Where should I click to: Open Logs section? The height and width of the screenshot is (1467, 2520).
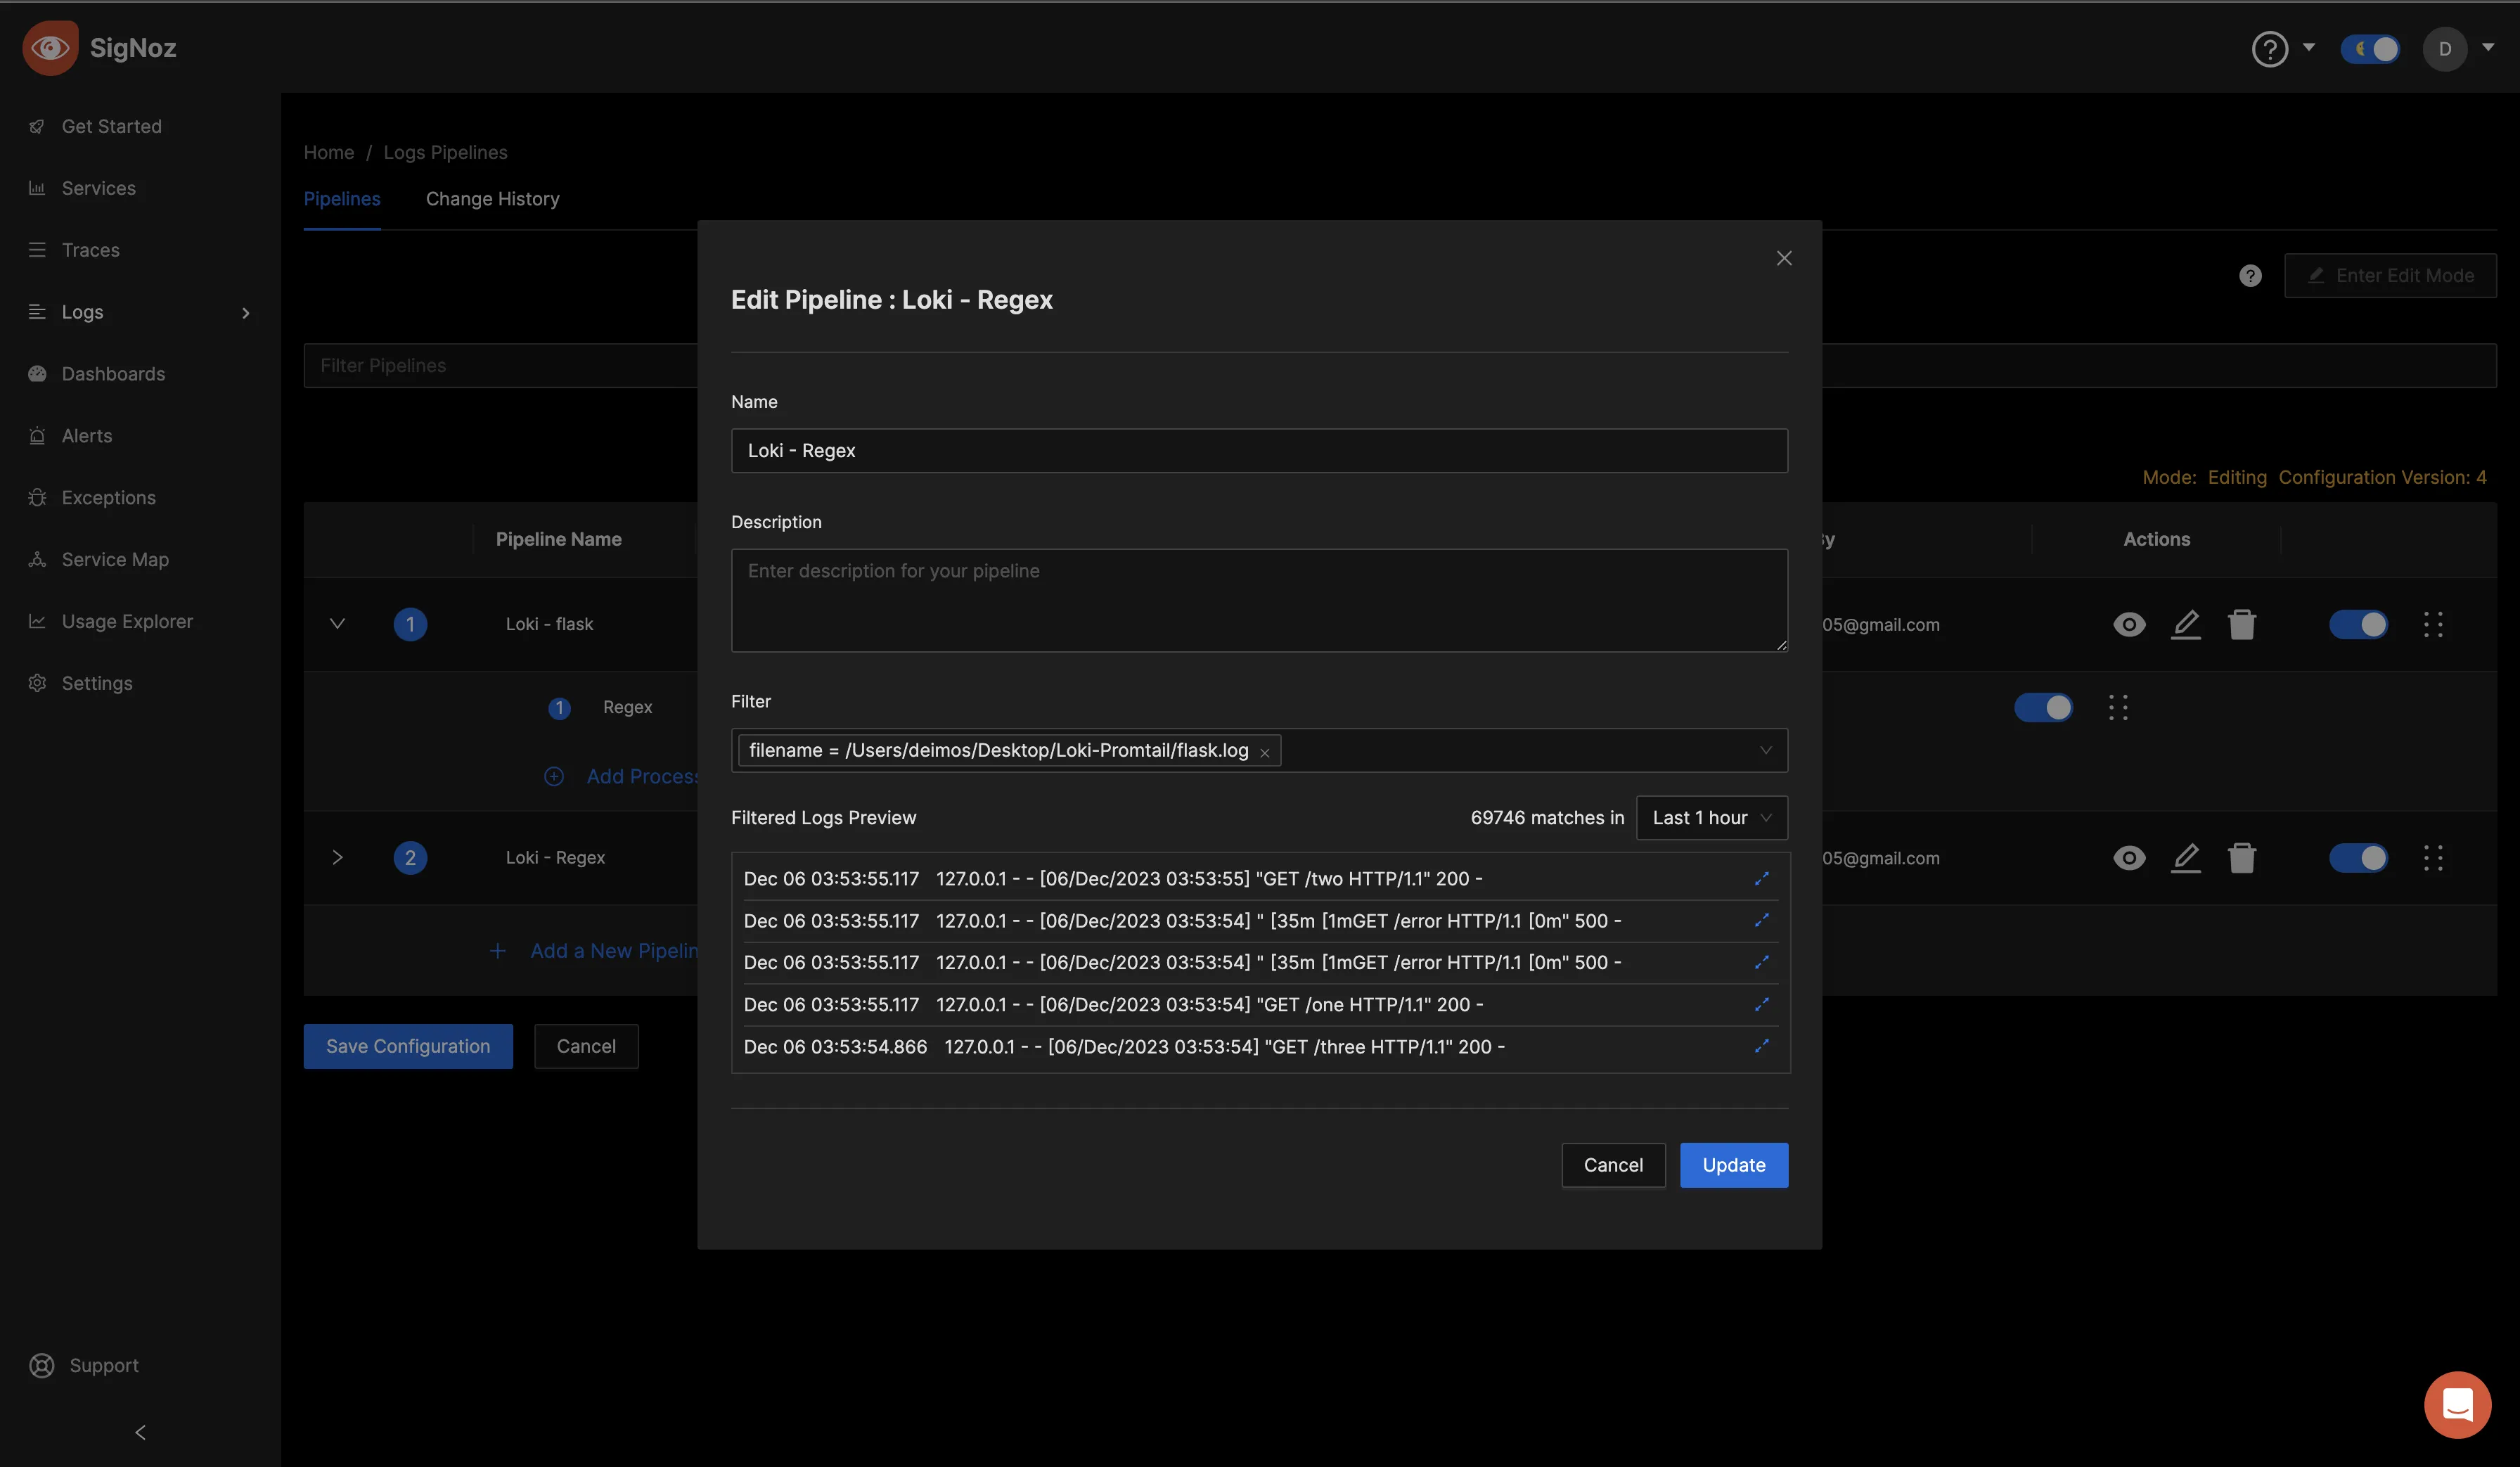[x=82, y=312]
